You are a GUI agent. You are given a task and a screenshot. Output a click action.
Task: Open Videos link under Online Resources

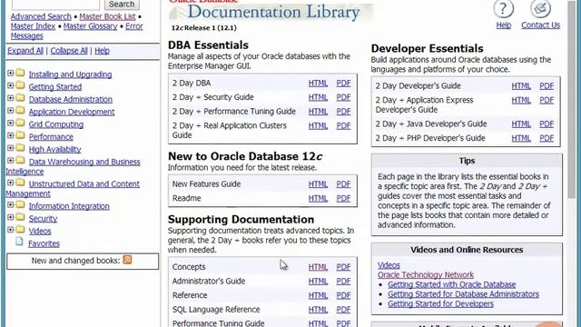click(x=389, y=265)
